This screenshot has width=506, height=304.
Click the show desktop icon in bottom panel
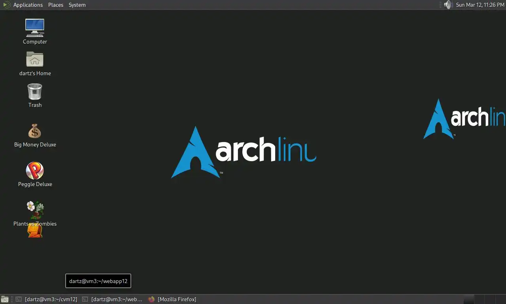pyautogui.click(x=5, y=299)
